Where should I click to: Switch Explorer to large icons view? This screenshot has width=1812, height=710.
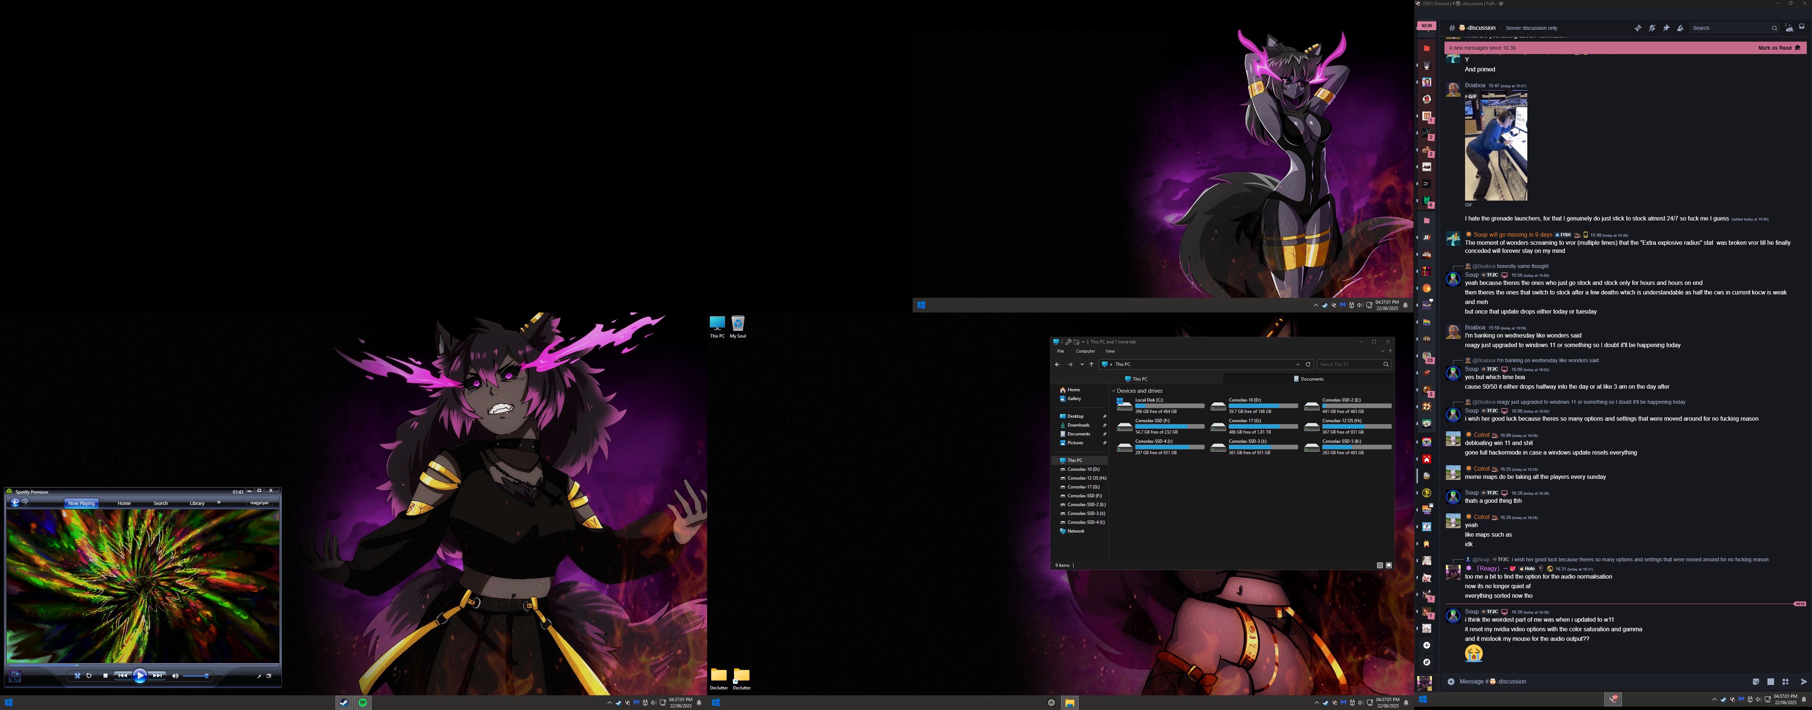[1388, 565]
